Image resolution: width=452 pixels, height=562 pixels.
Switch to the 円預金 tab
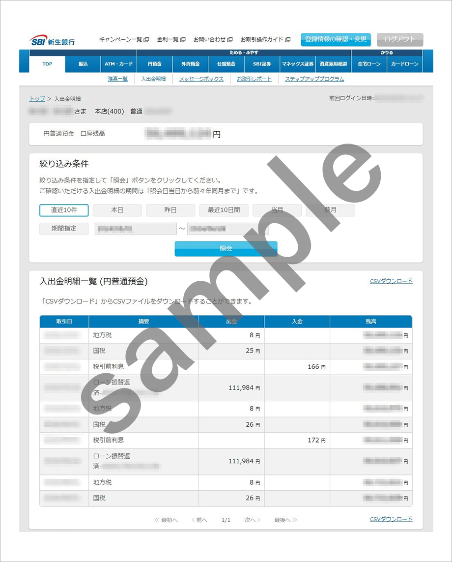(x=154, y=64)
